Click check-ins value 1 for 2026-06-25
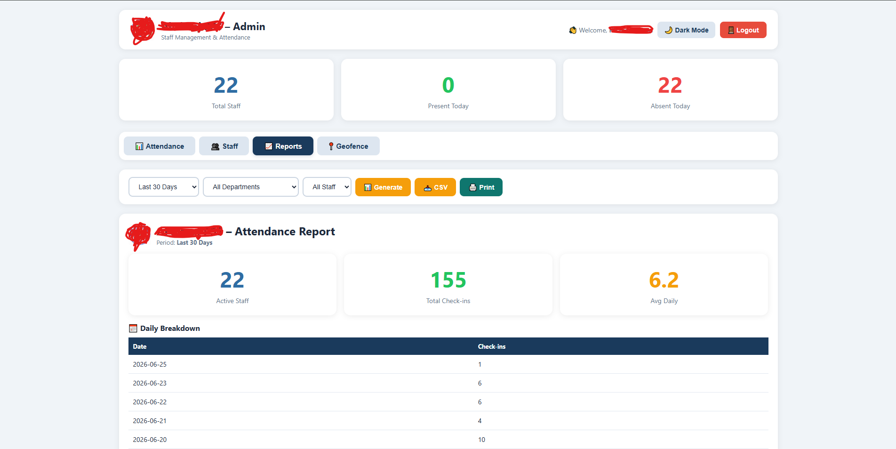Image resolution: width=896 pixels, height=449 pixels. coord(480,364)
